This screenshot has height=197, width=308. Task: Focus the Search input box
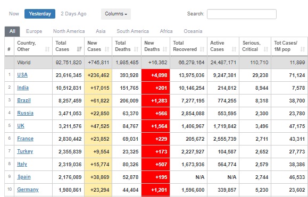(x=242, y=14)
